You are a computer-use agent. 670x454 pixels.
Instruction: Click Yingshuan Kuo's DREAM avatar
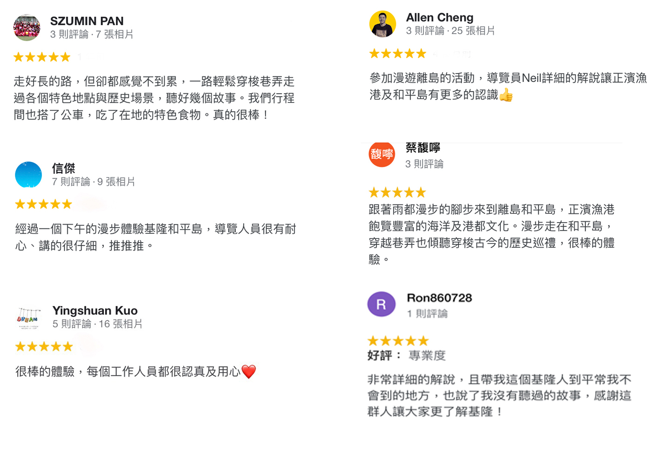coord(28,318)
